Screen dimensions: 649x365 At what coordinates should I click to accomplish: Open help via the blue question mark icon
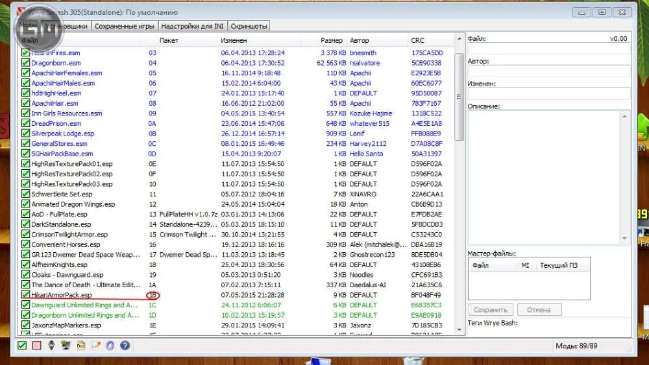125,345
